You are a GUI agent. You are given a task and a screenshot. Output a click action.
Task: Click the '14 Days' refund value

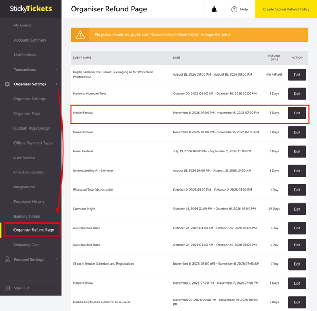(x=274, y=209)
